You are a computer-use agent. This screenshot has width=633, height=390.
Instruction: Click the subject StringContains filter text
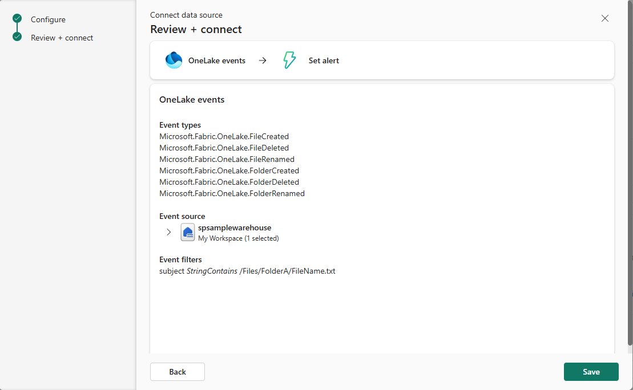[247, 271]
